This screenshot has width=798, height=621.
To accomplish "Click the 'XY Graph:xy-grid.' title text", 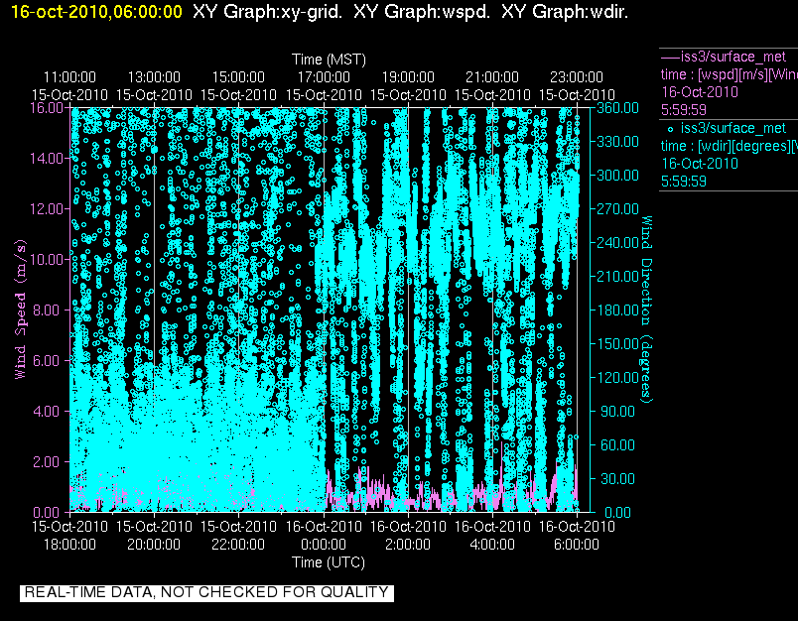I will coord(268,12).
